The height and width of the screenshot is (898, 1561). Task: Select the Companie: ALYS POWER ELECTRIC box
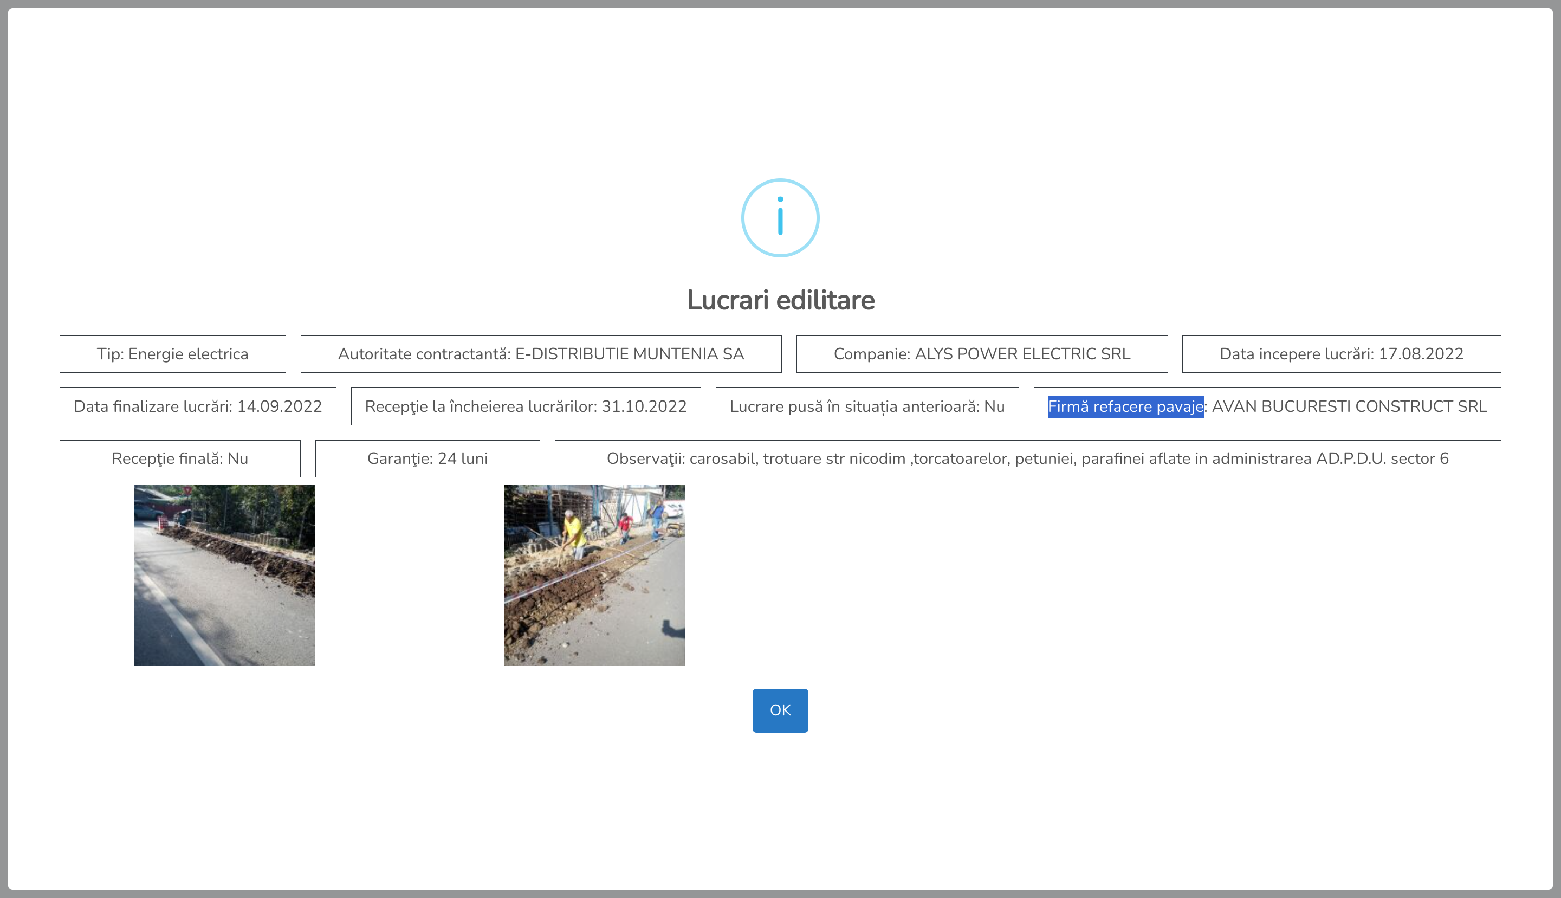pos(981,354)
